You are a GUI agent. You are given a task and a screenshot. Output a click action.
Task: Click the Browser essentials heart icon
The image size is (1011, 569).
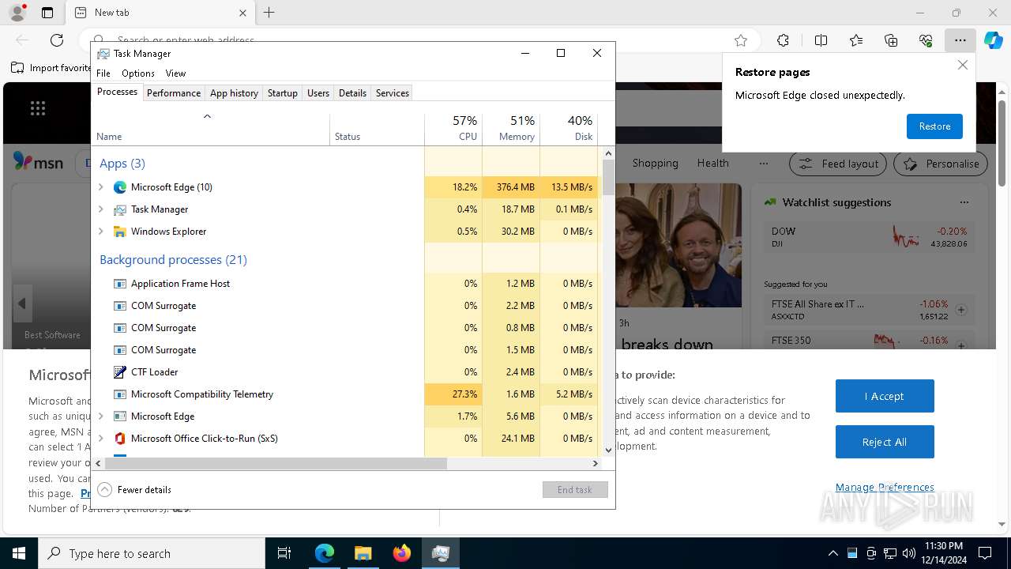point(926,40)
